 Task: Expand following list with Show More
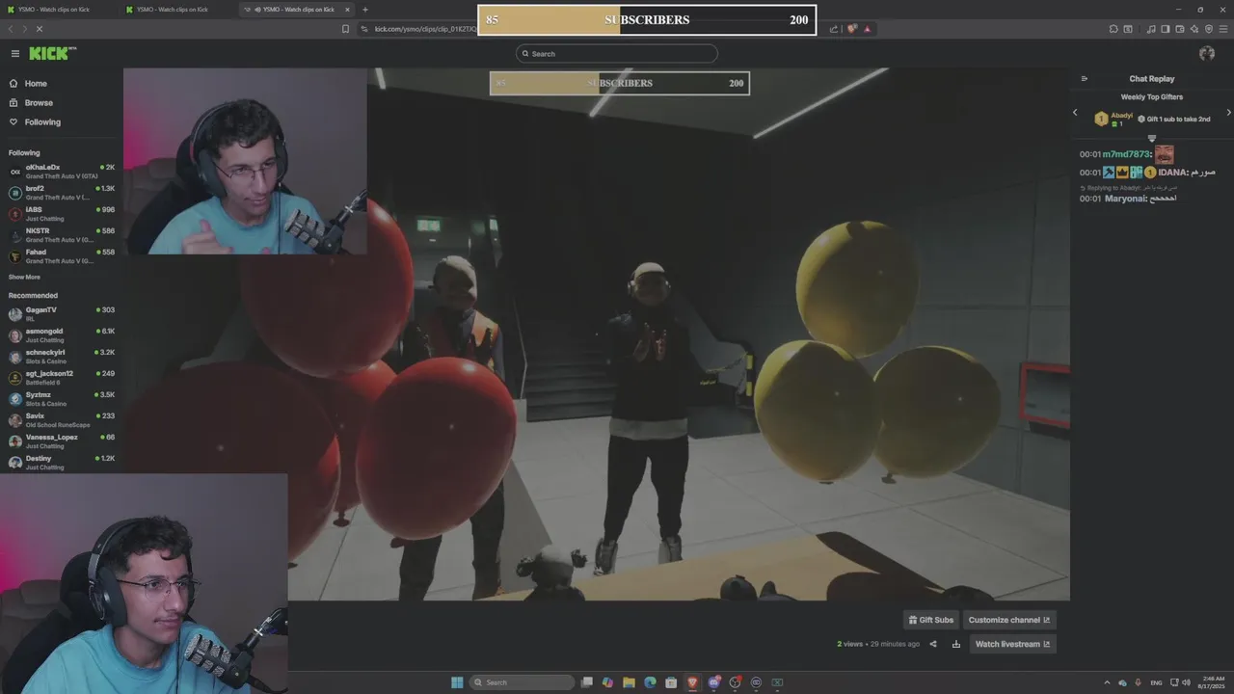point(24,277)
